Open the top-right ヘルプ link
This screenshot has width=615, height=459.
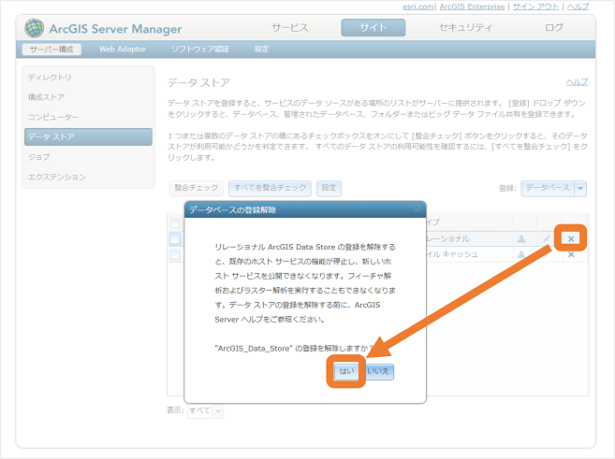tap(578, 7)
